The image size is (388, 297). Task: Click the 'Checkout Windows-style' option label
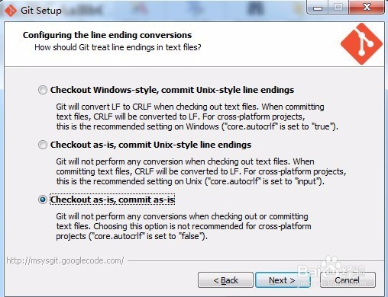click(x=172, y=90)
